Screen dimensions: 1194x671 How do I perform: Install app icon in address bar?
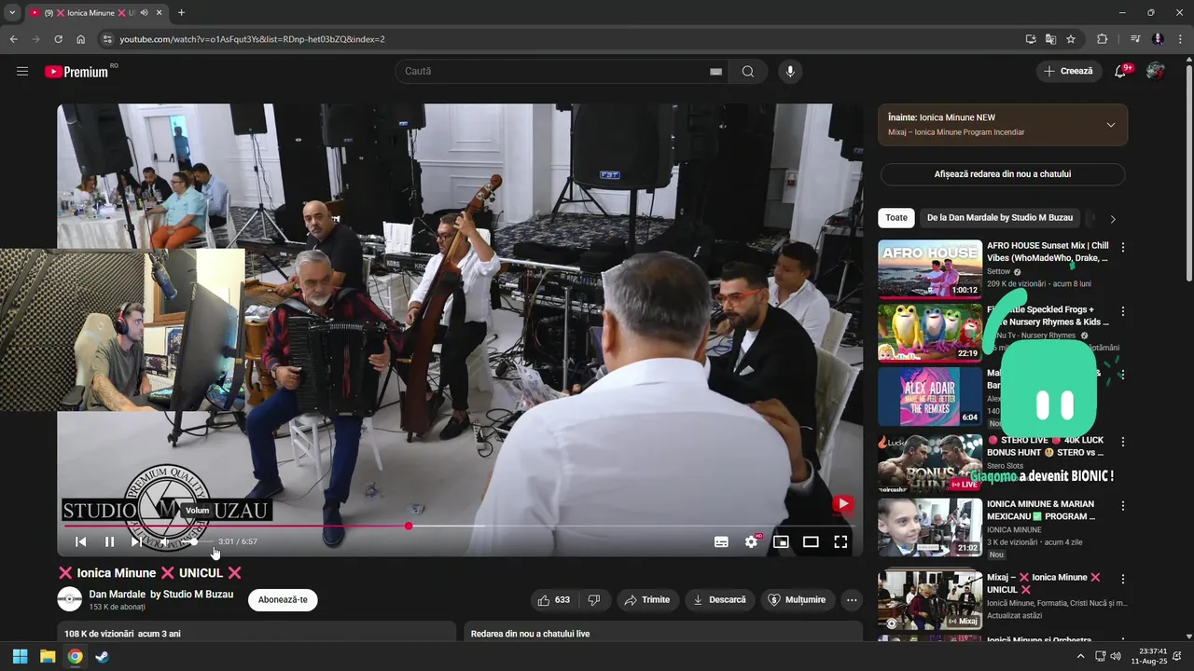[1030, 39]
